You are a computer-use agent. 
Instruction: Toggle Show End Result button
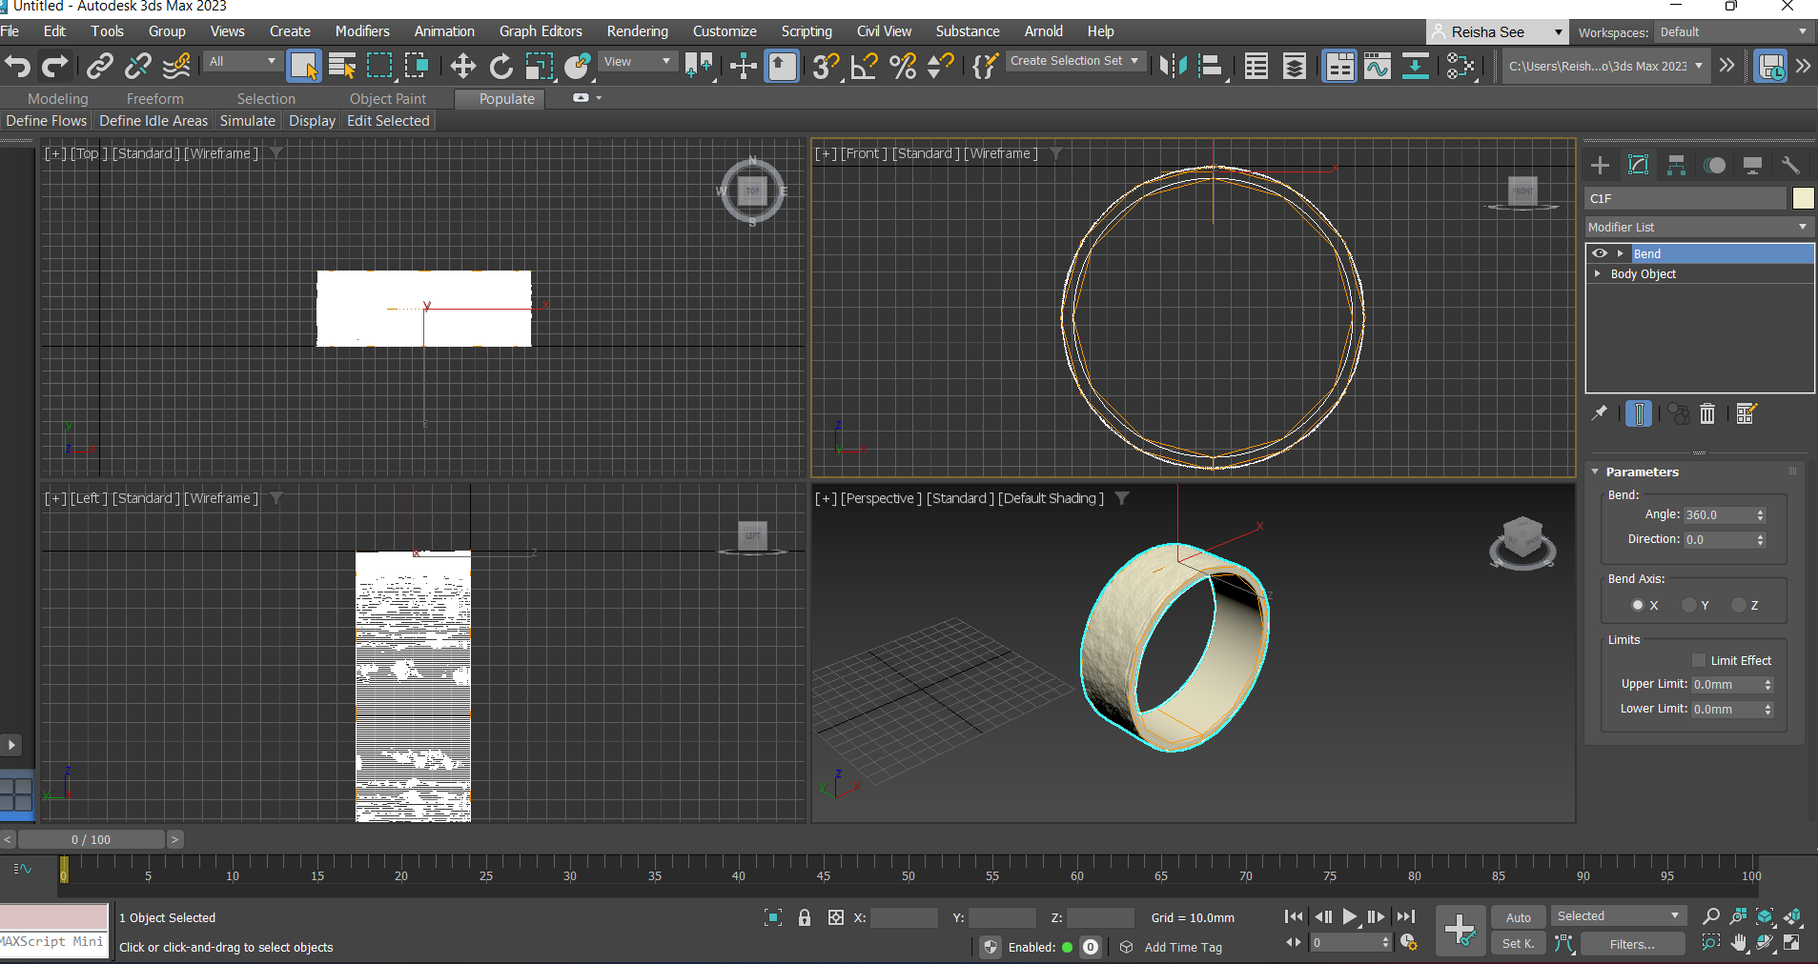point(1639,413)
